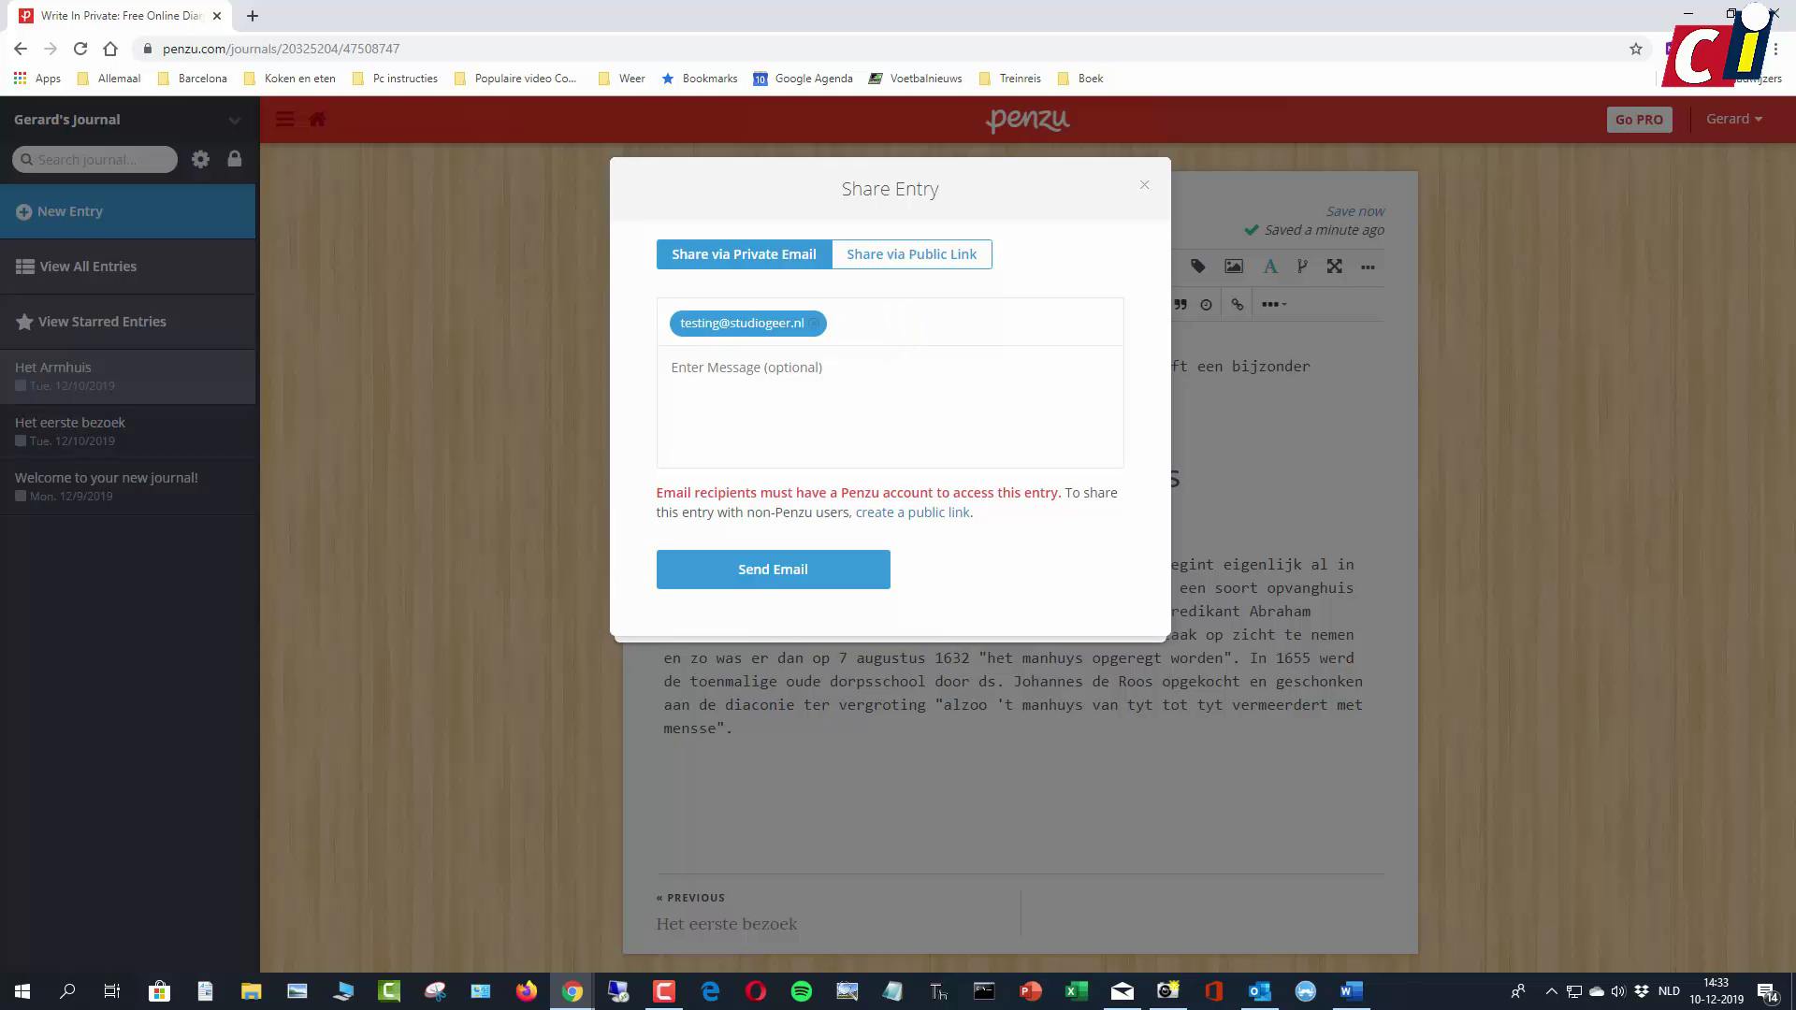The width and height of the screenshot is (1796, 1010).
Task: Open the font style 'A' icon
Action: coord(1269,267)
